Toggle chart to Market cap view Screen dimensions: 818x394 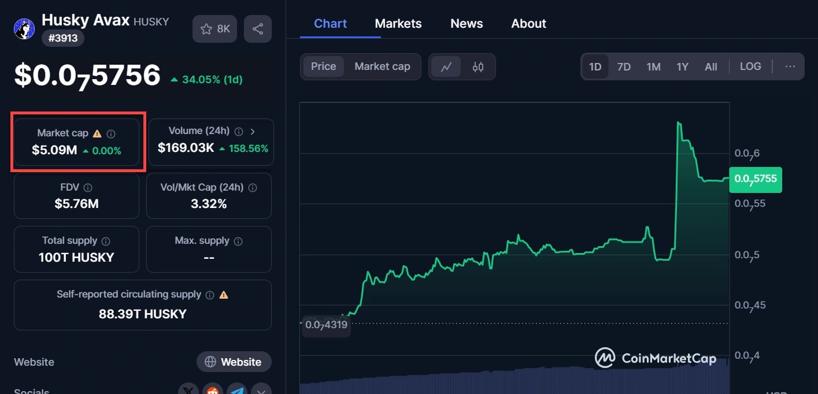click(382, 66)
